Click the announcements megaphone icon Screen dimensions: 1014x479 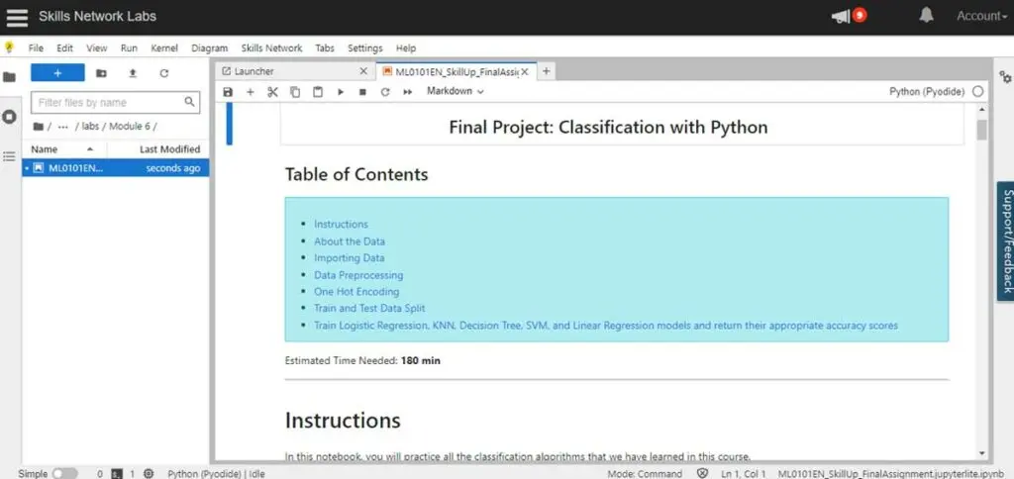click(x=841, y=17)
